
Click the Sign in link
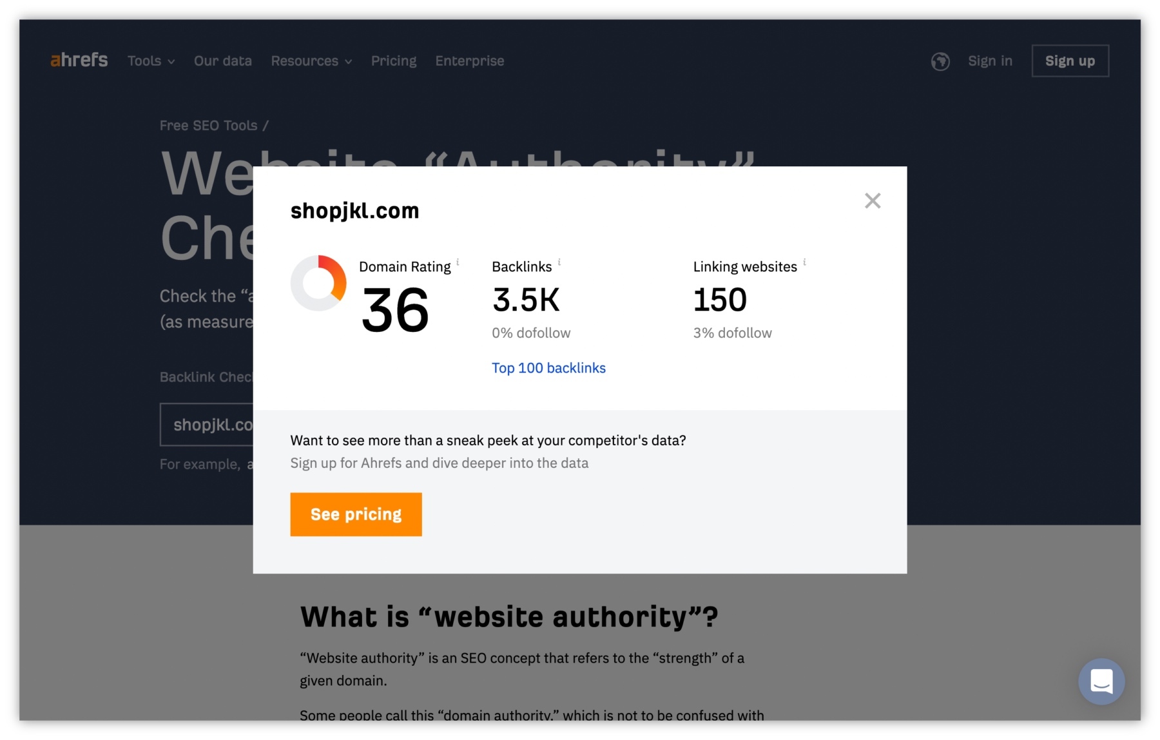990,61
